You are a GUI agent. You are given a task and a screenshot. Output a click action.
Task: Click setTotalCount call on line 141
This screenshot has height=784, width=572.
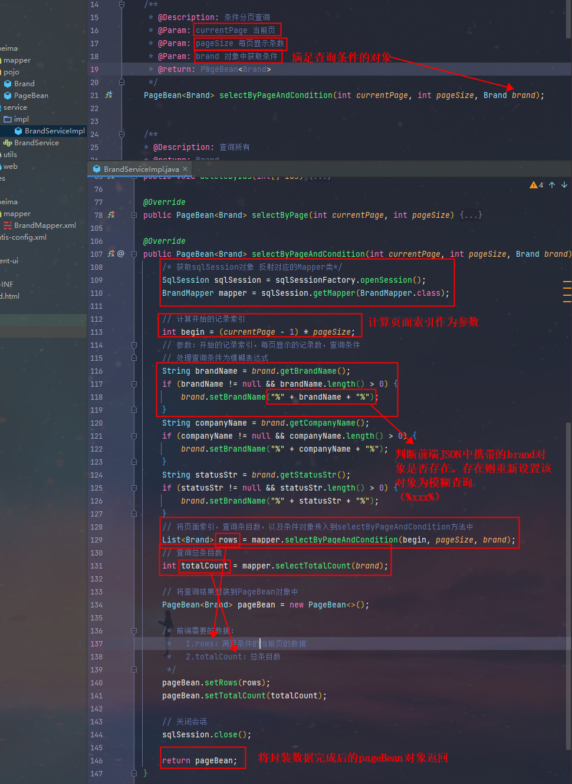coord(235,695)
